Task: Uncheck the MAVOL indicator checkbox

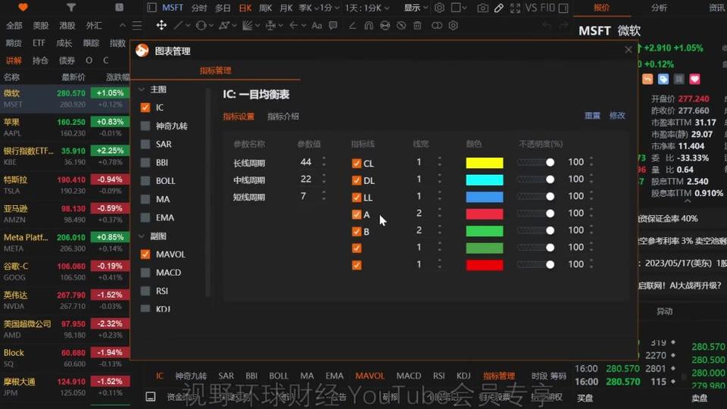Action: (145, 254)
